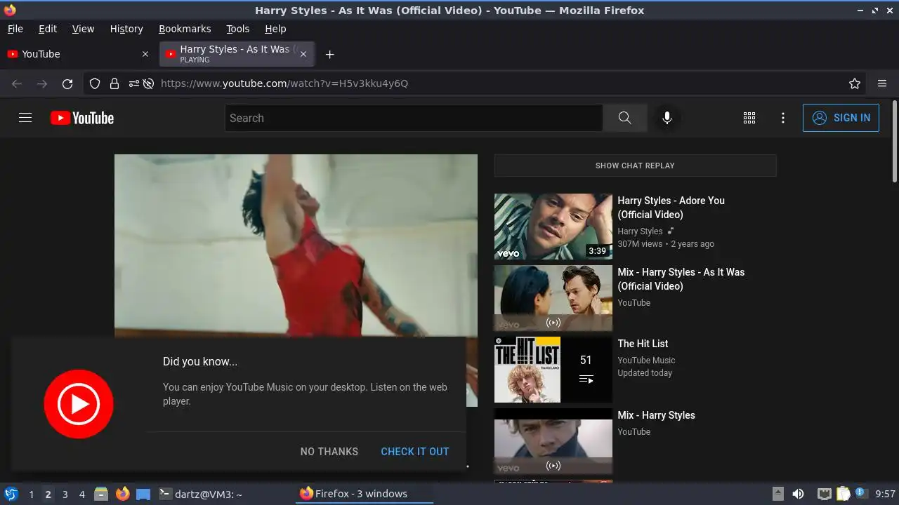Click the clipboard tray icon
This screenshot has height=505, width=899.
point(843,494)
